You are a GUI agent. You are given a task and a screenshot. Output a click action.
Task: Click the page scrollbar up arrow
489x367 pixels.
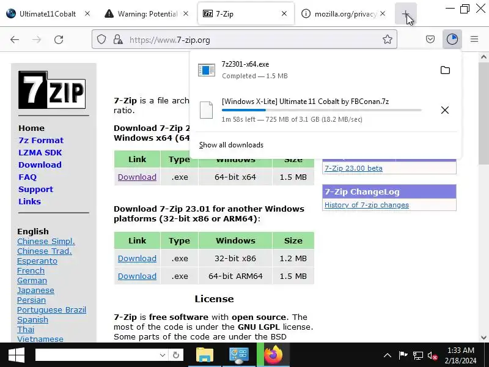[483, 57]
